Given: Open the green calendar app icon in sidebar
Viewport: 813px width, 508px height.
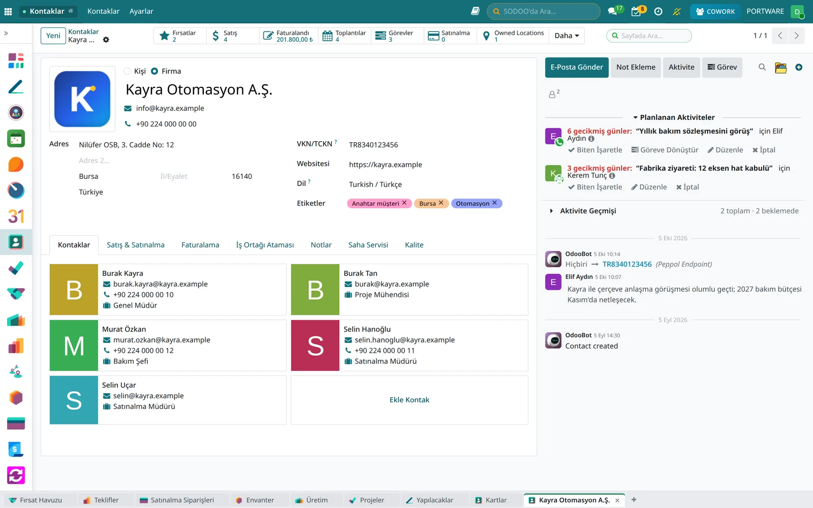Looking at the screenshot, I should tap(16, 139).
